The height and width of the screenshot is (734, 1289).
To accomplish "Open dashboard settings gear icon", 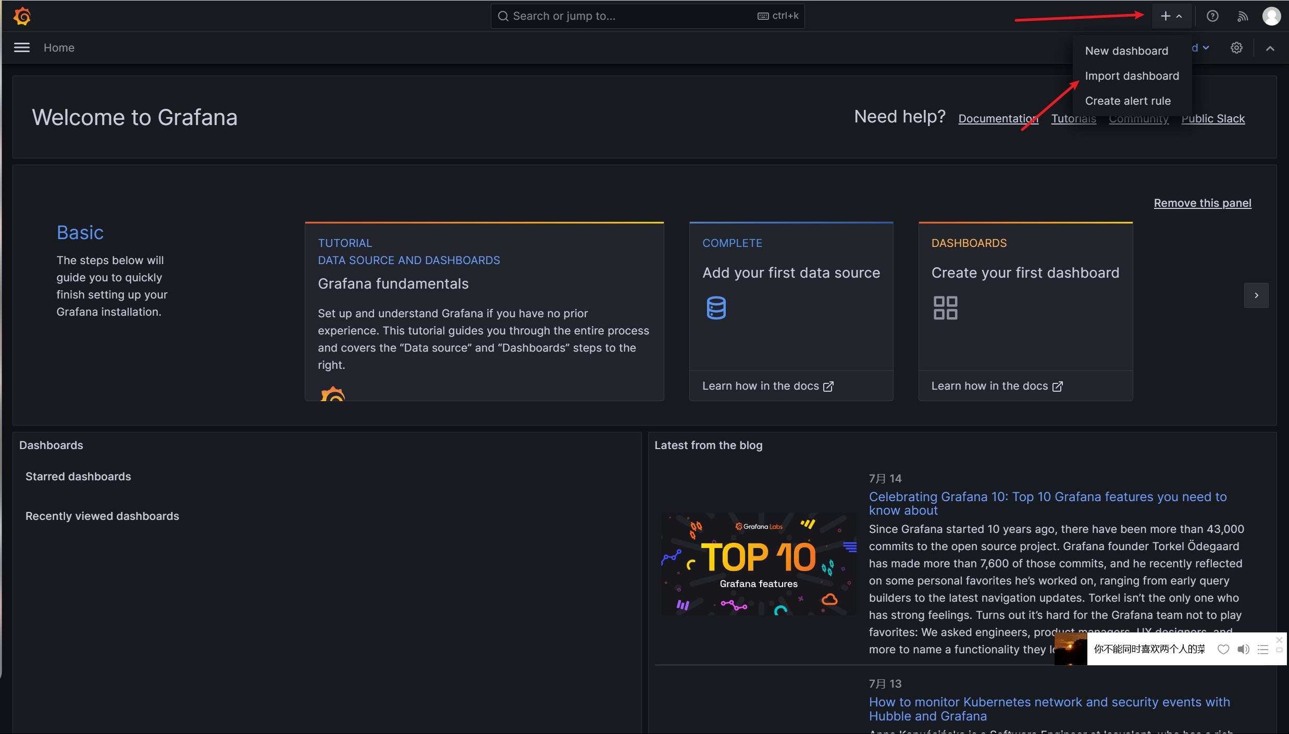I will [x=1236, y=48].
